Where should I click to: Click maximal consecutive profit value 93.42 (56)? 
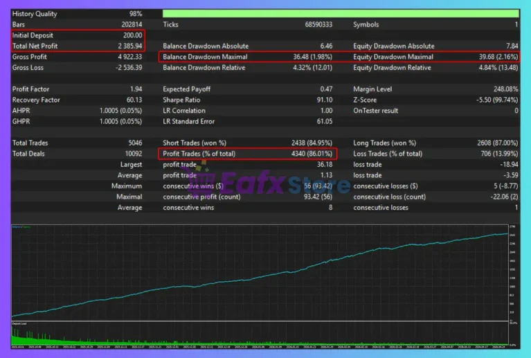tap(318, 197)
